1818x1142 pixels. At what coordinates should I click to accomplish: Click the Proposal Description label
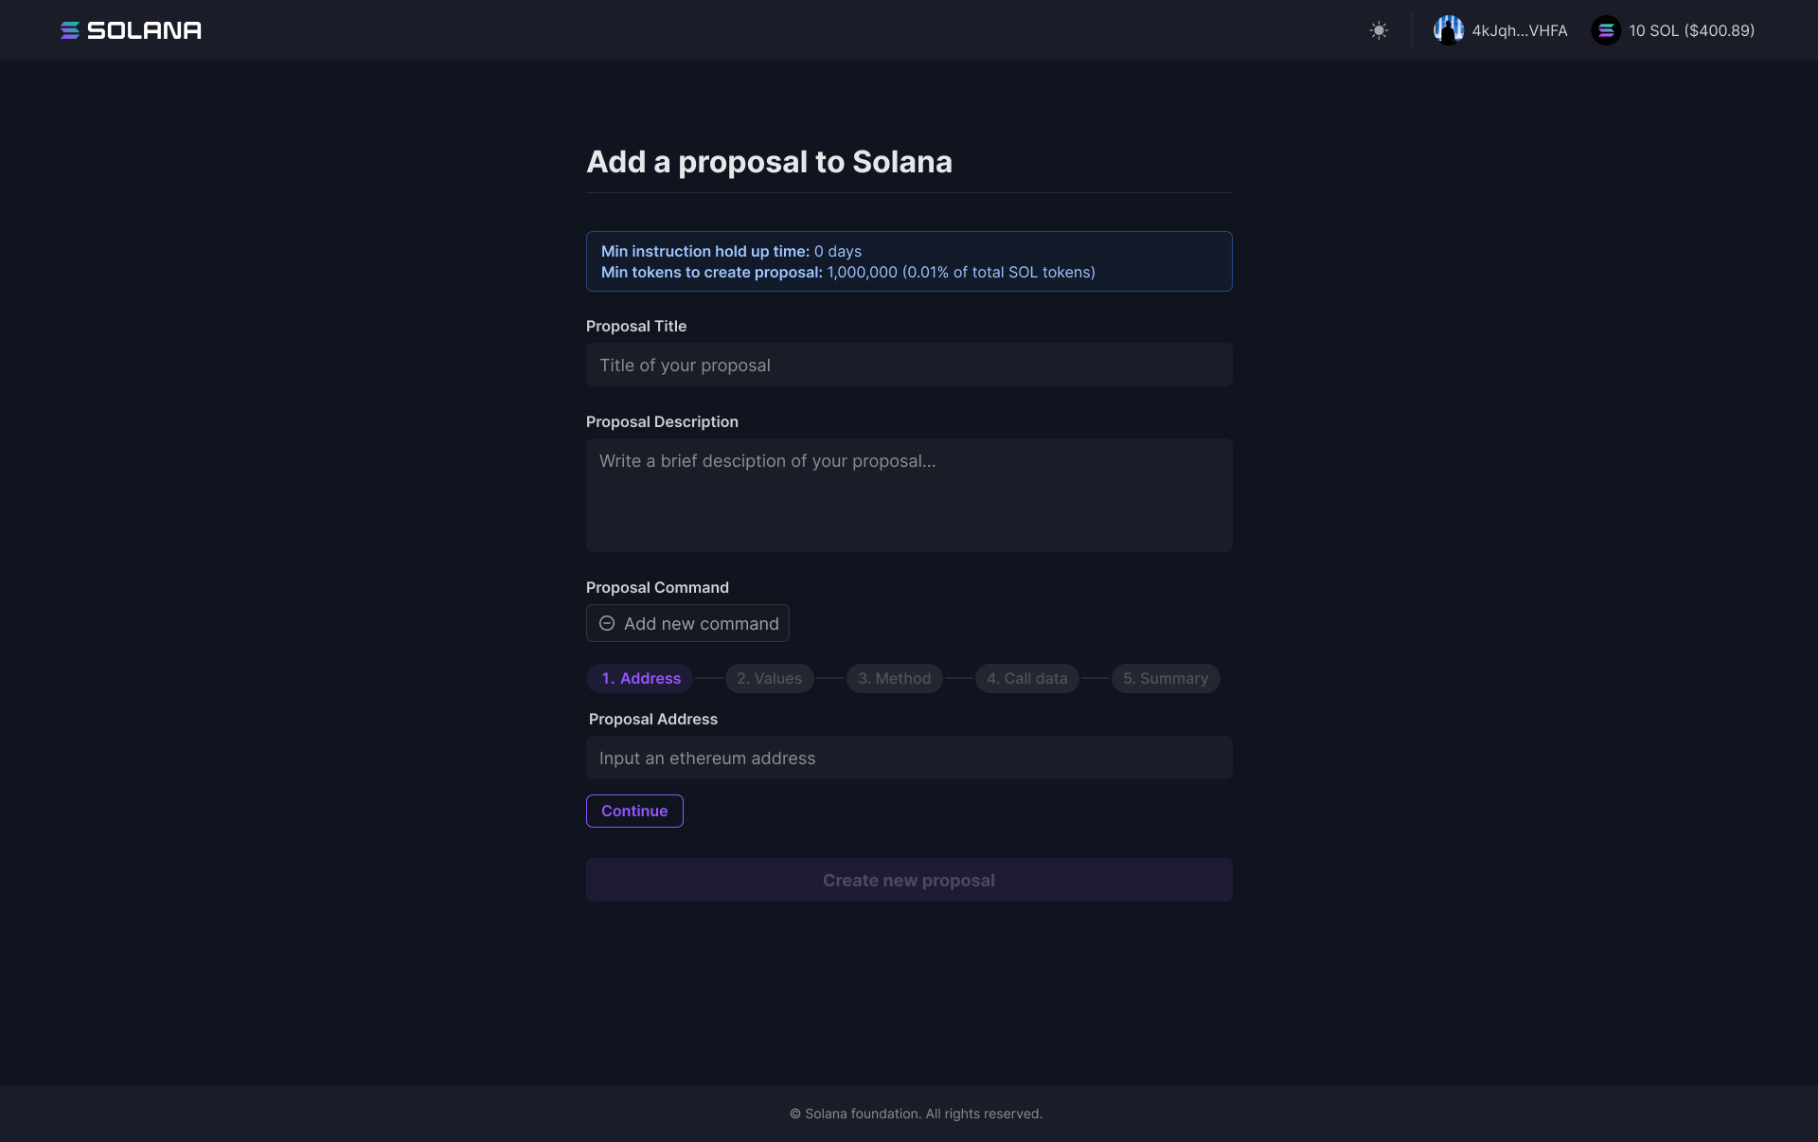pos(662,421)
